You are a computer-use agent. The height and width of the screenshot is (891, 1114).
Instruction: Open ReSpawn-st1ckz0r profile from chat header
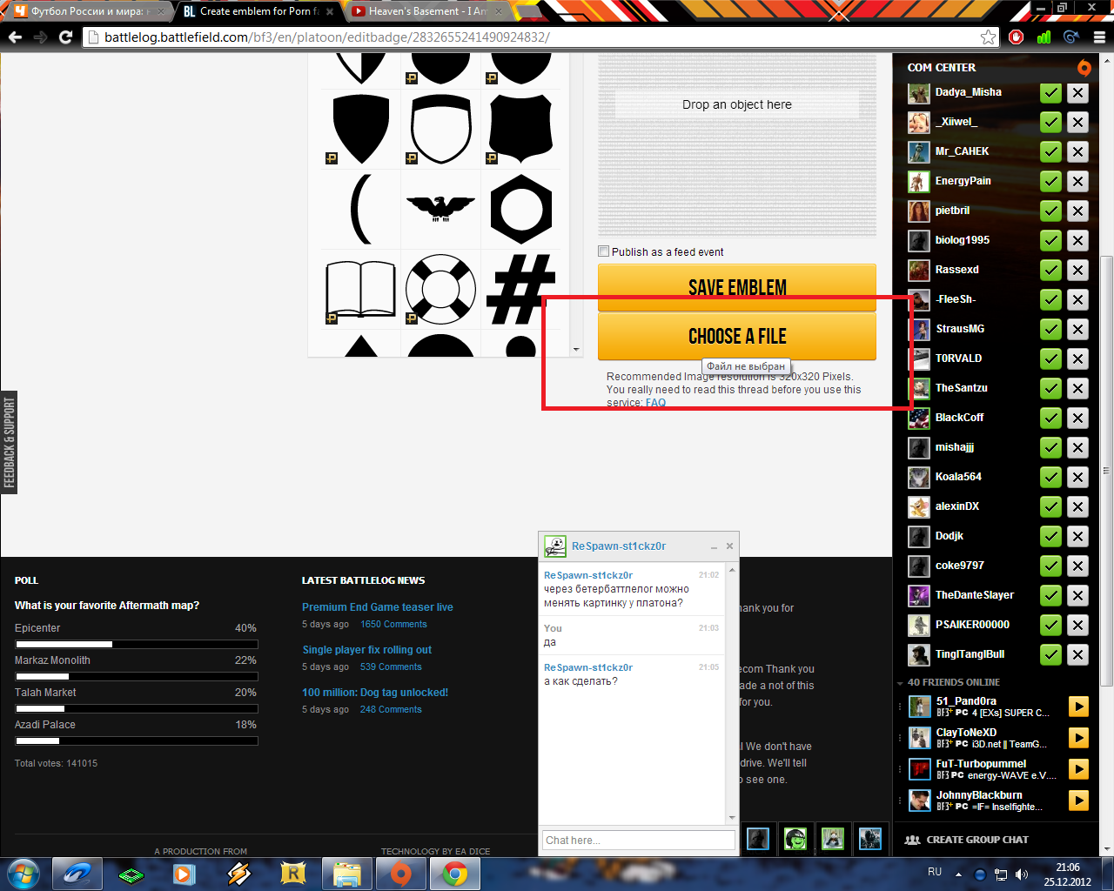pos(619,546)
